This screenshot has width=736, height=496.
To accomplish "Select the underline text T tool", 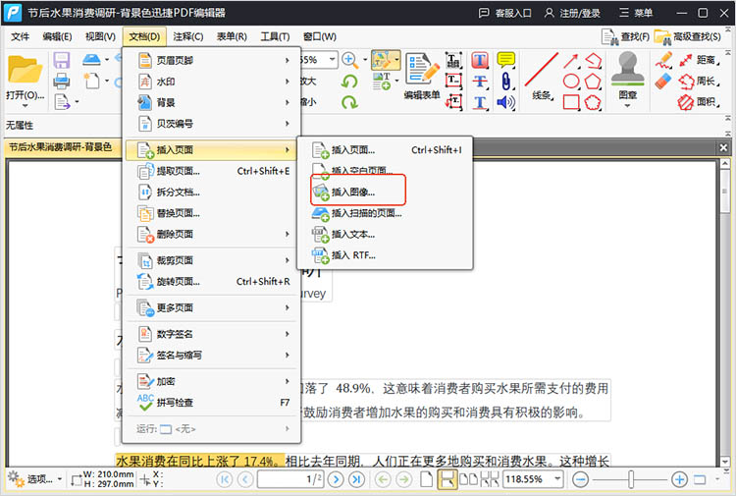I will click(480, 102).
